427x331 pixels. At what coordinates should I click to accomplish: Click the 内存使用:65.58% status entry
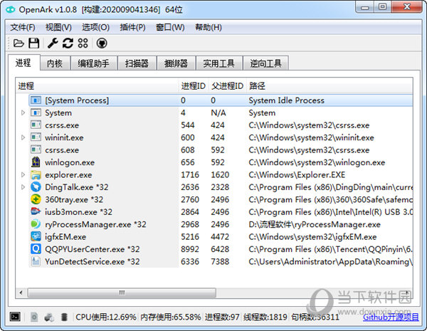coord(171,317)
